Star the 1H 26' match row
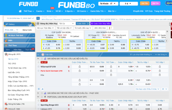 point(38,101)
